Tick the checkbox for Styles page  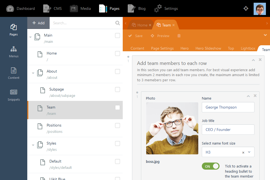click(118, 143)
